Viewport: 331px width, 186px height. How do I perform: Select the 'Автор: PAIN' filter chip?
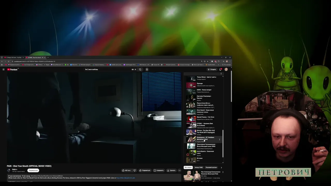coord(199,167)
